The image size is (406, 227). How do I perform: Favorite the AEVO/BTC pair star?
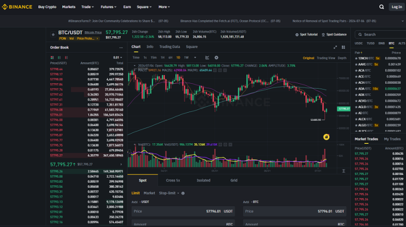pyautogui.click(x=356, y=101)
